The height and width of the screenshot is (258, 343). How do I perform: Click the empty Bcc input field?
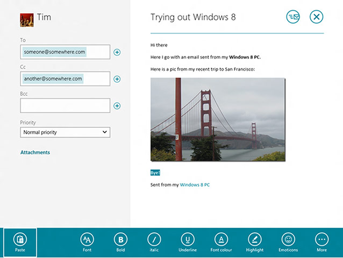65,105
